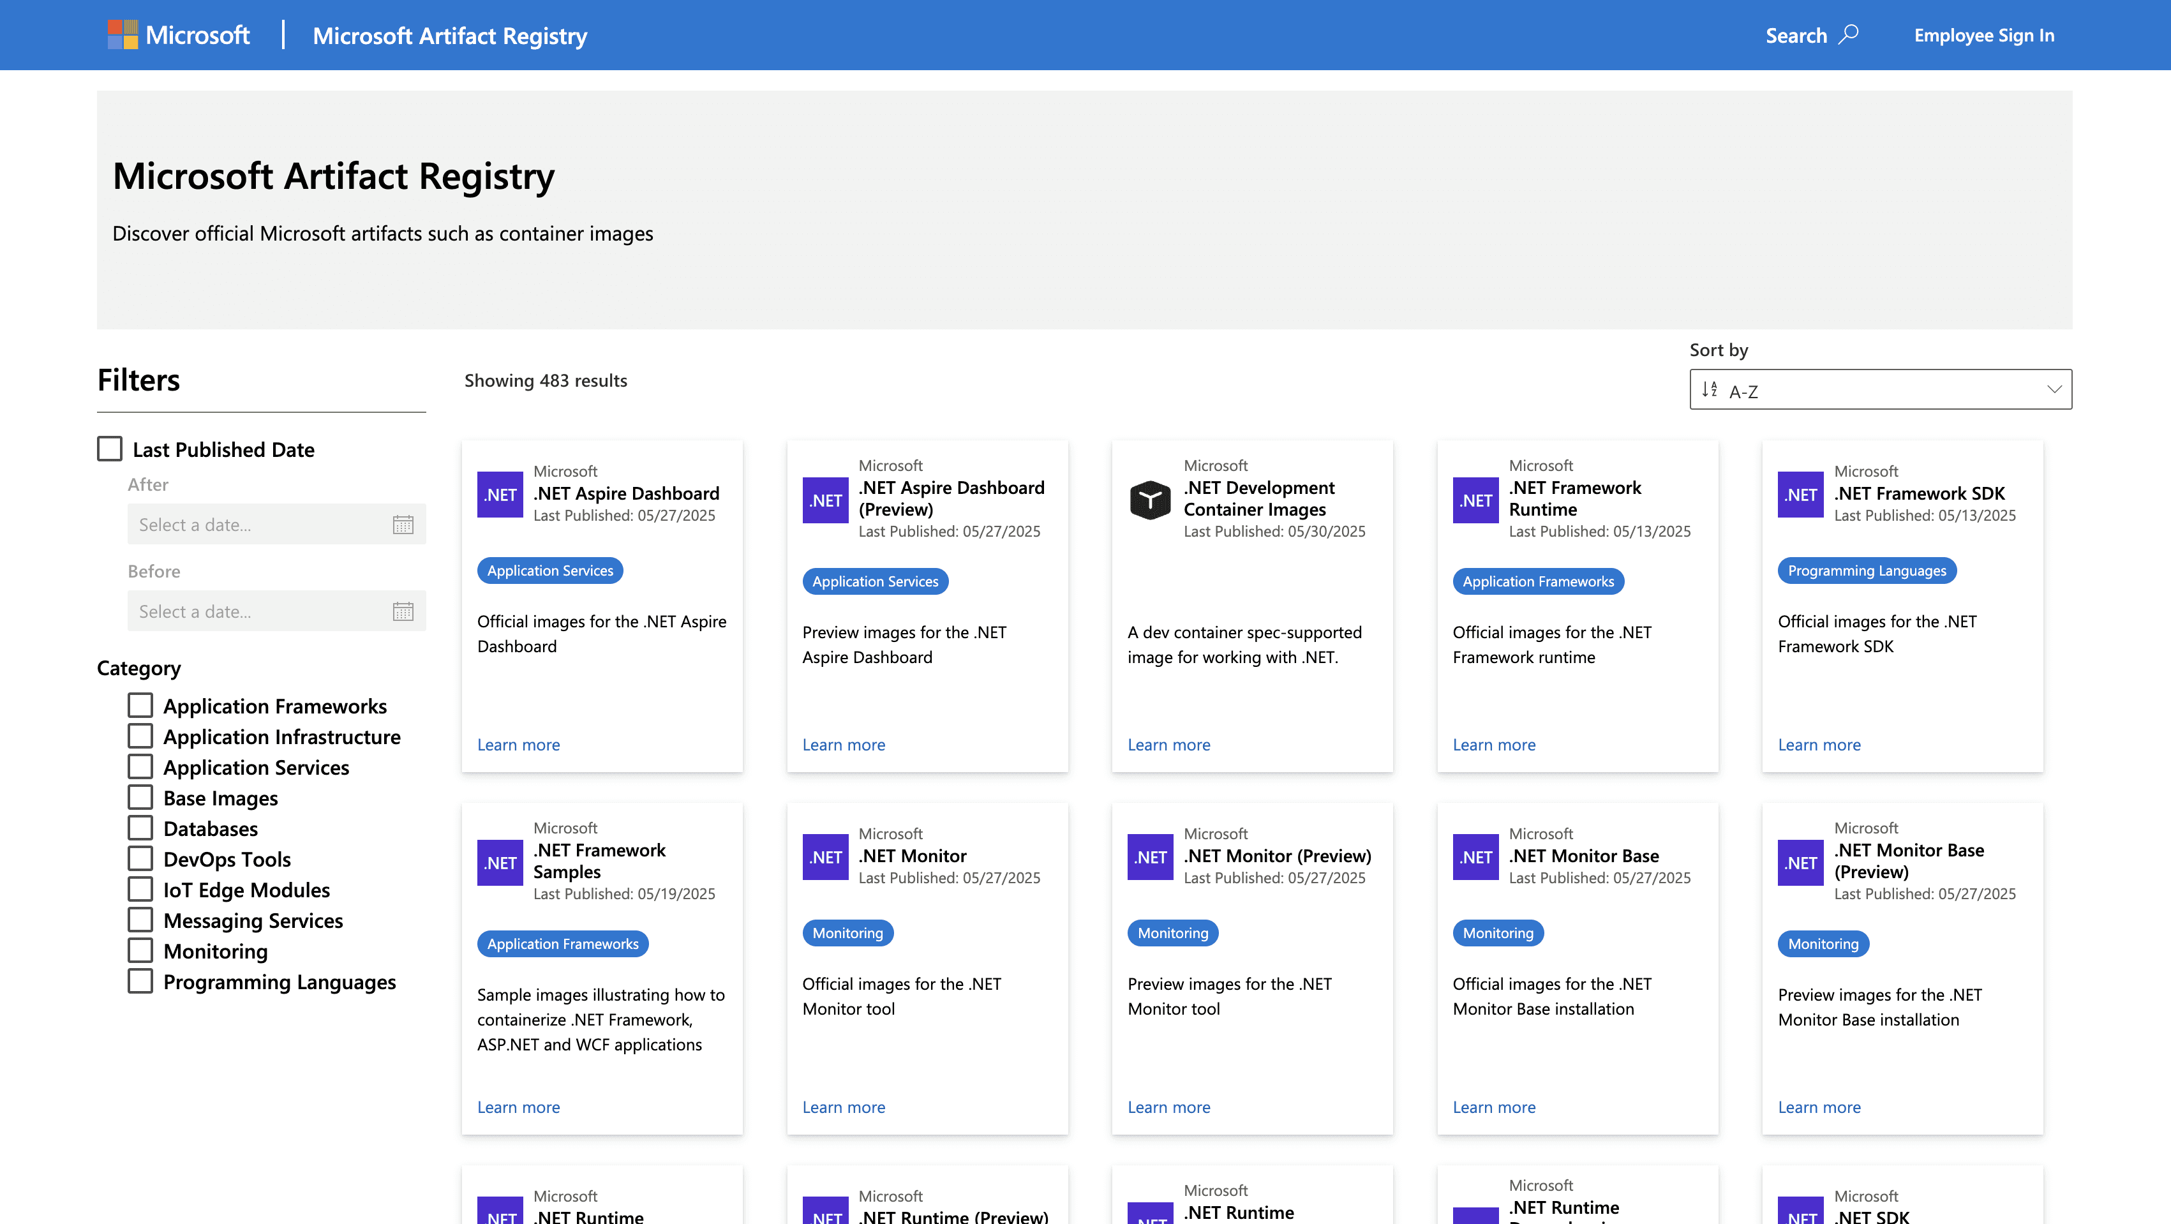Click Application Frameworks tag on .NET Framework Samples
The width and height of the screenshot is (2171, 1224).
pyautogui.click(x=563, y=944)
